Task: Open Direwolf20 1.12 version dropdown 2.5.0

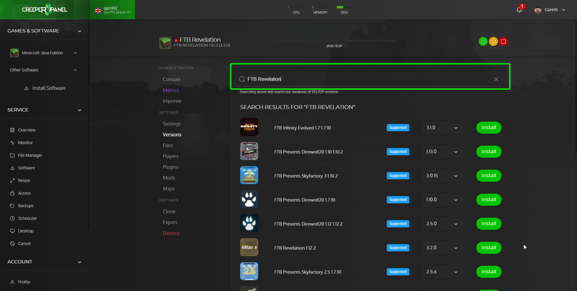Action: (442, 224)
